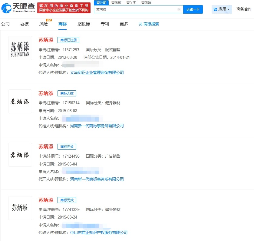Open the handwritten 苏炳添 trademark image

(20, 101)
